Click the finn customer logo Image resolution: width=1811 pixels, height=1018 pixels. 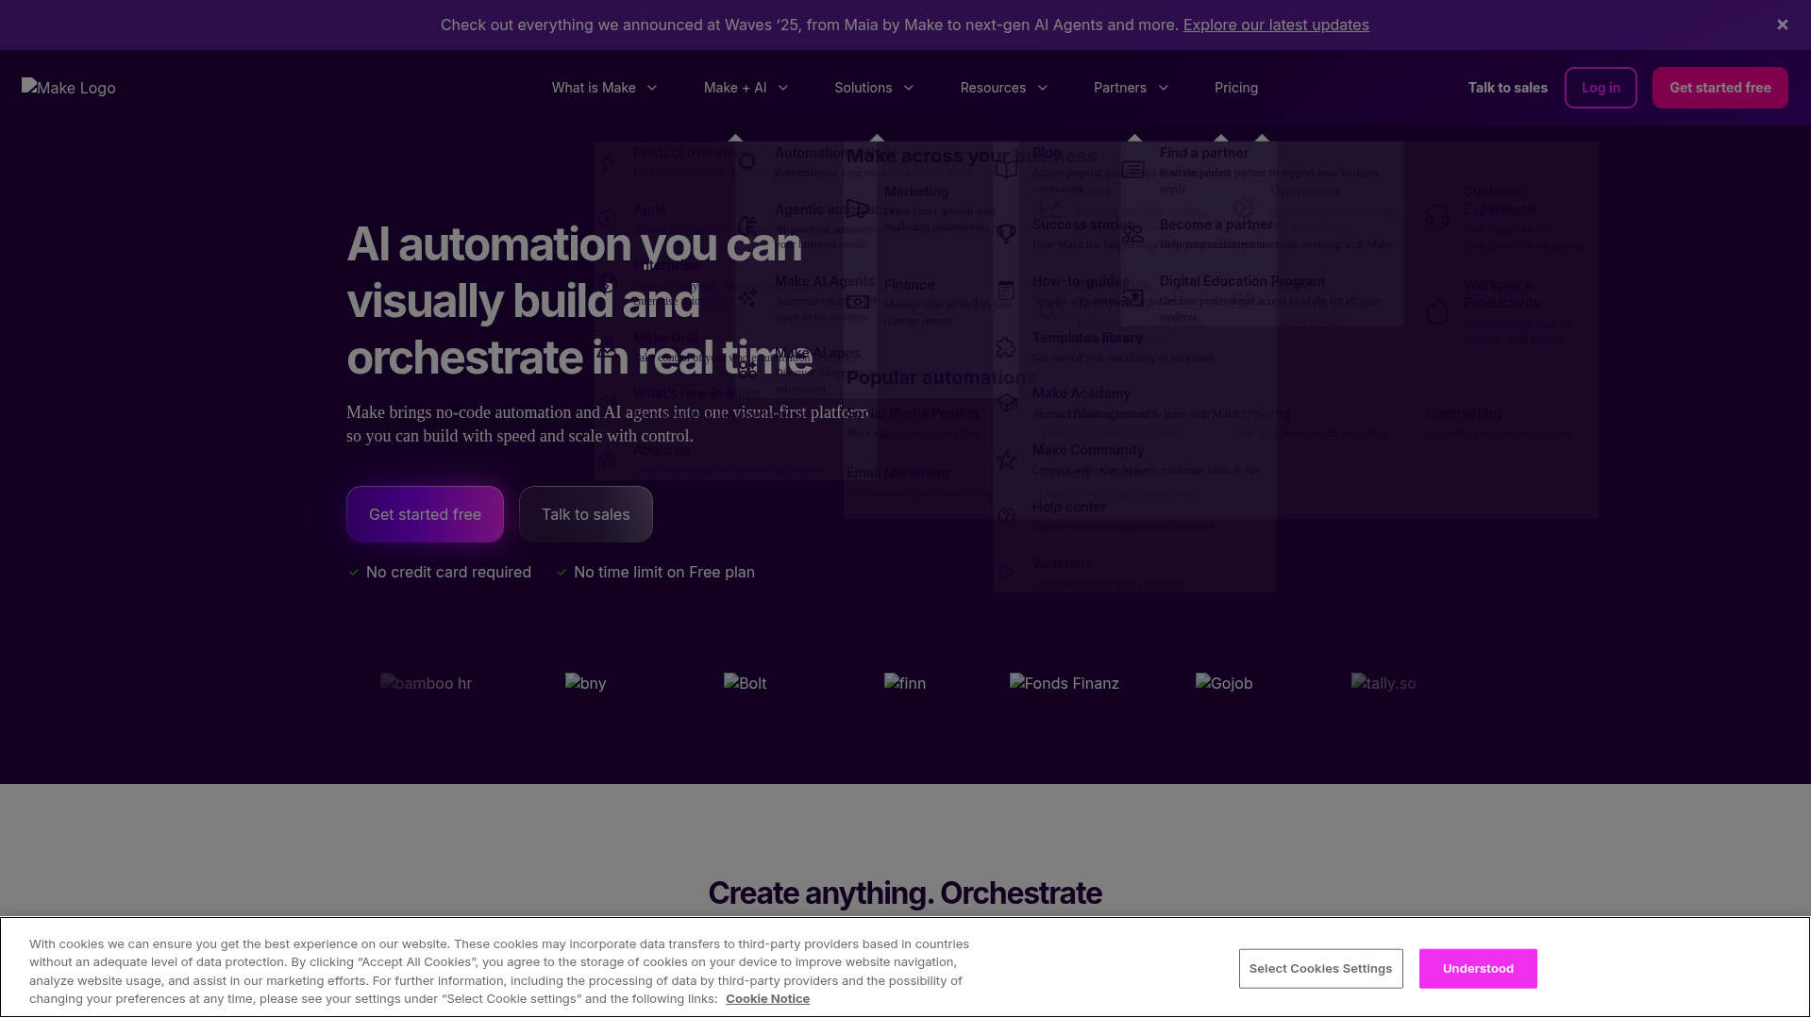coord(904,683)
